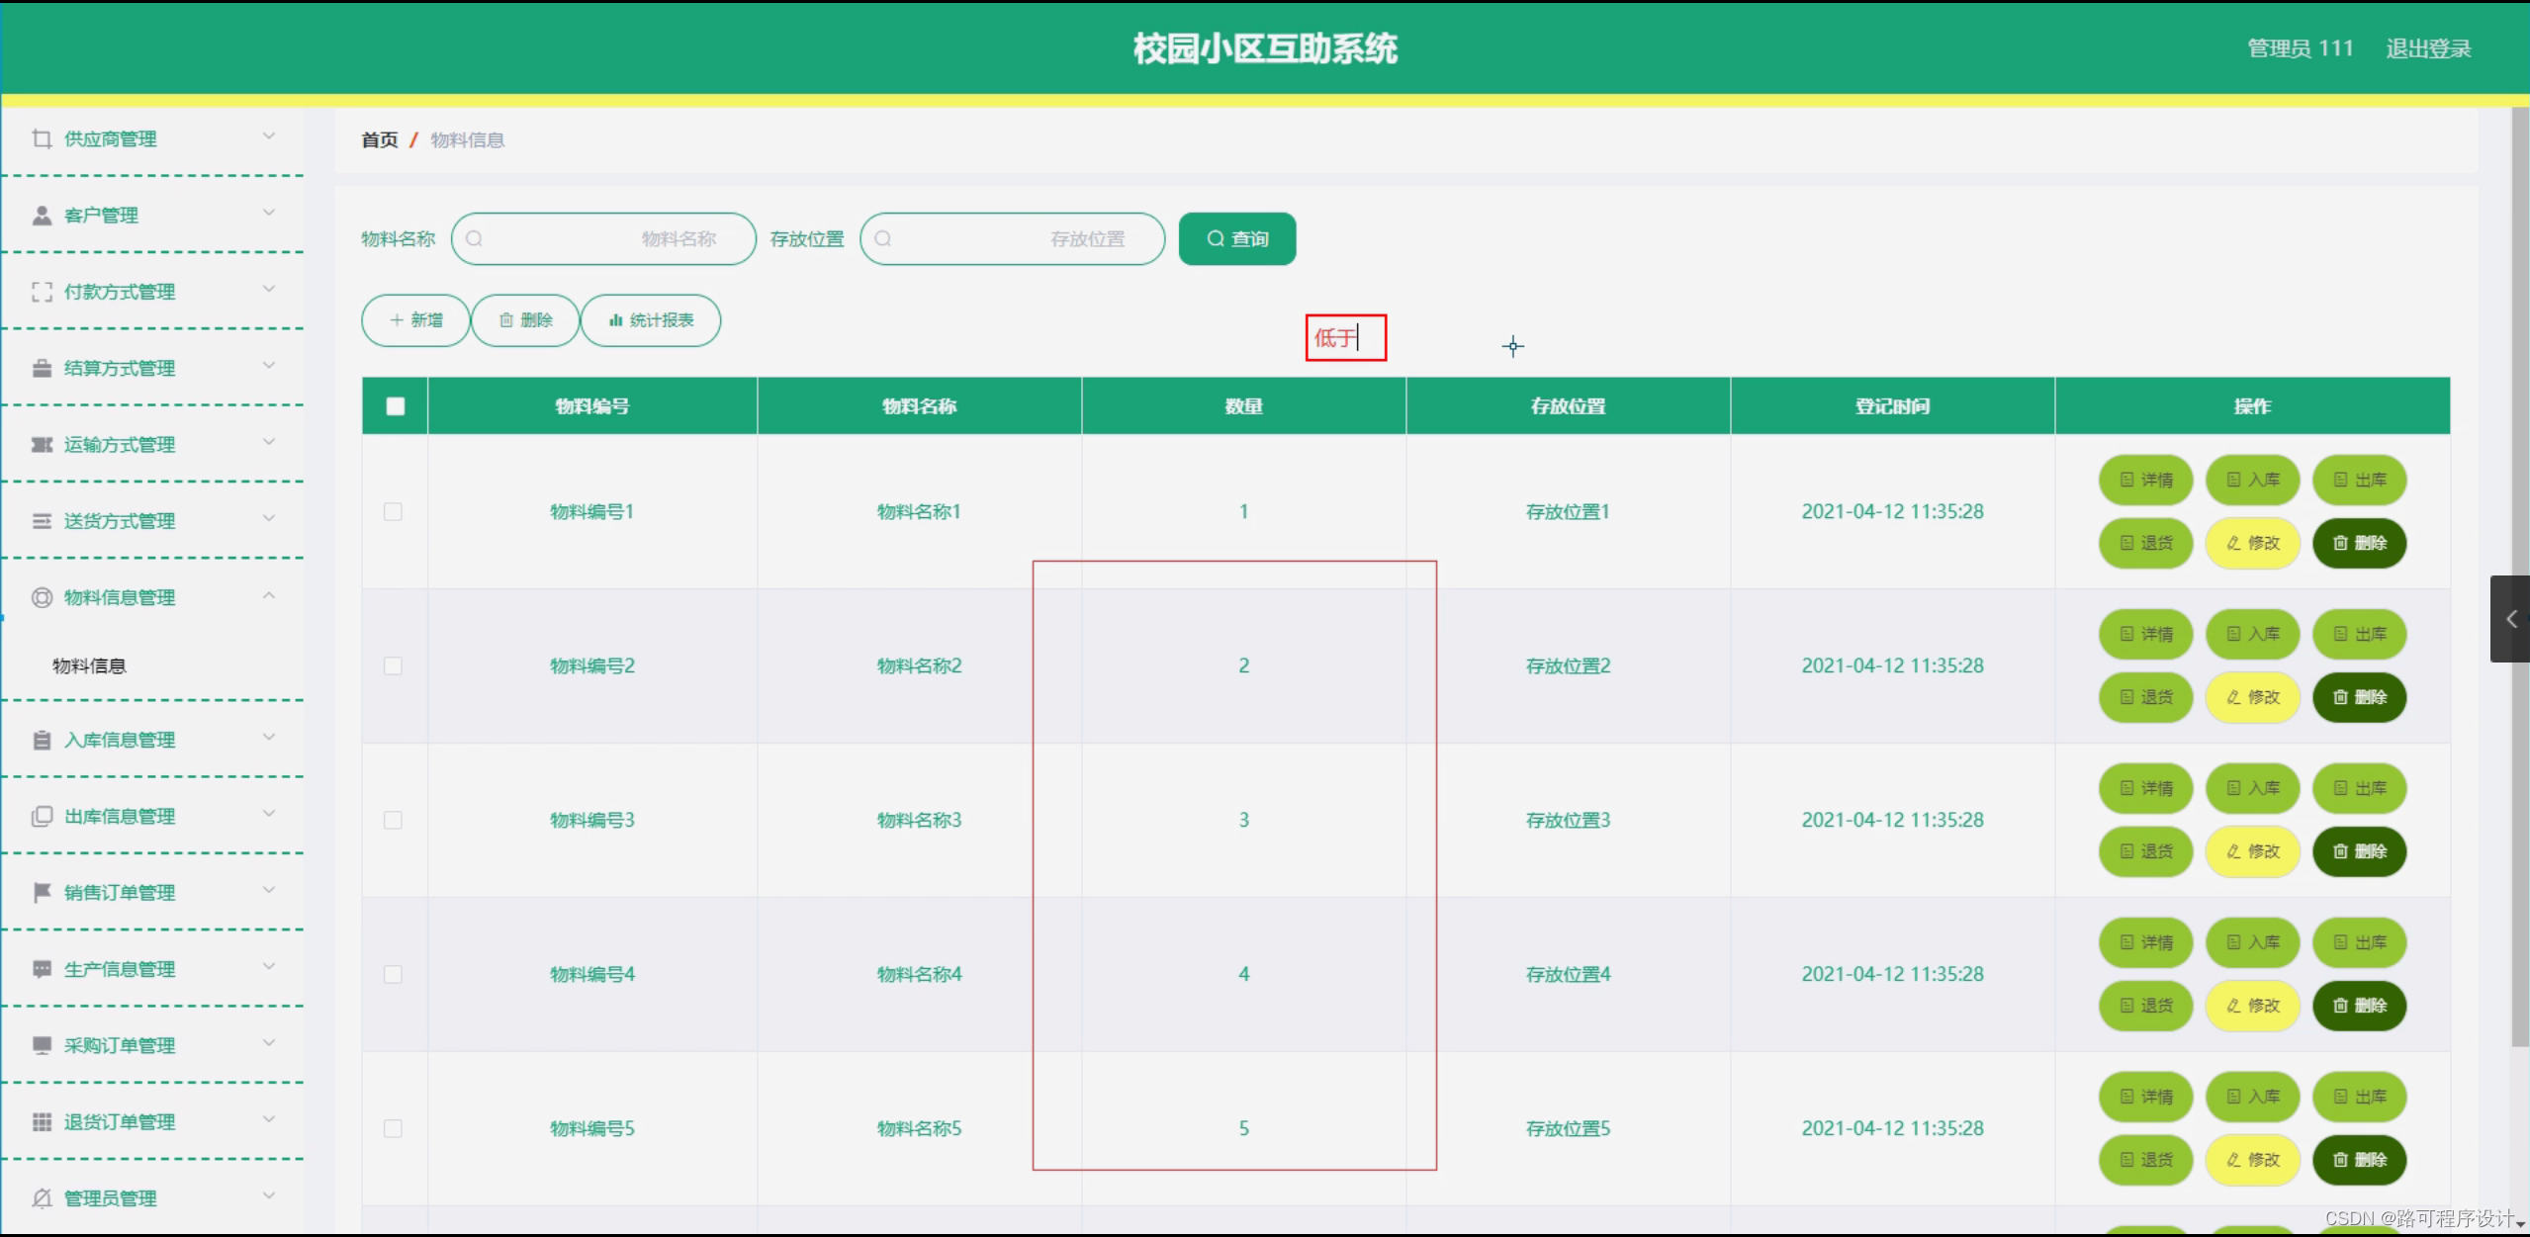The width and height of the screenshot is (2530, 1237).
Task: Toggle the select-all checkbox in table header
Action: tap(394, 405)
